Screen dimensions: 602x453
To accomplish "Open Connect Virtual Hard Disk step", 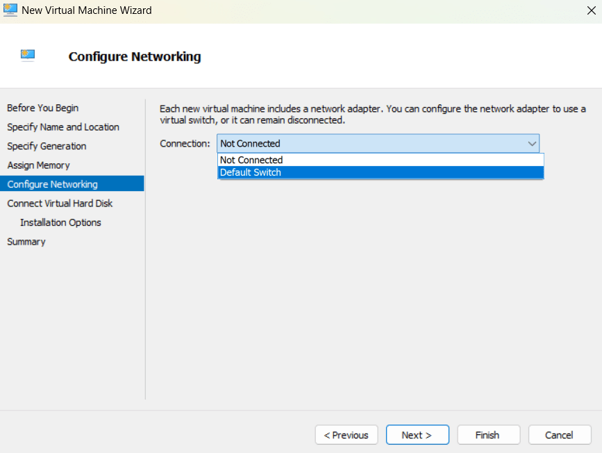I will pos(60,204).
